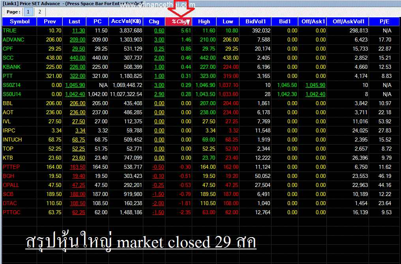Image resolution: width=401 pixels, height=264 pixels.
Task: Select the PTT symbol
Action: tap(7, 76)
